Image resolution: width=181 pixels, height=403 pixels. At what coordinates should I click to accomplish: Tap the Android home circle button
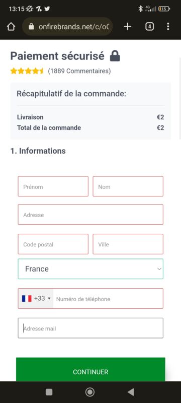(x=89, y=392)
